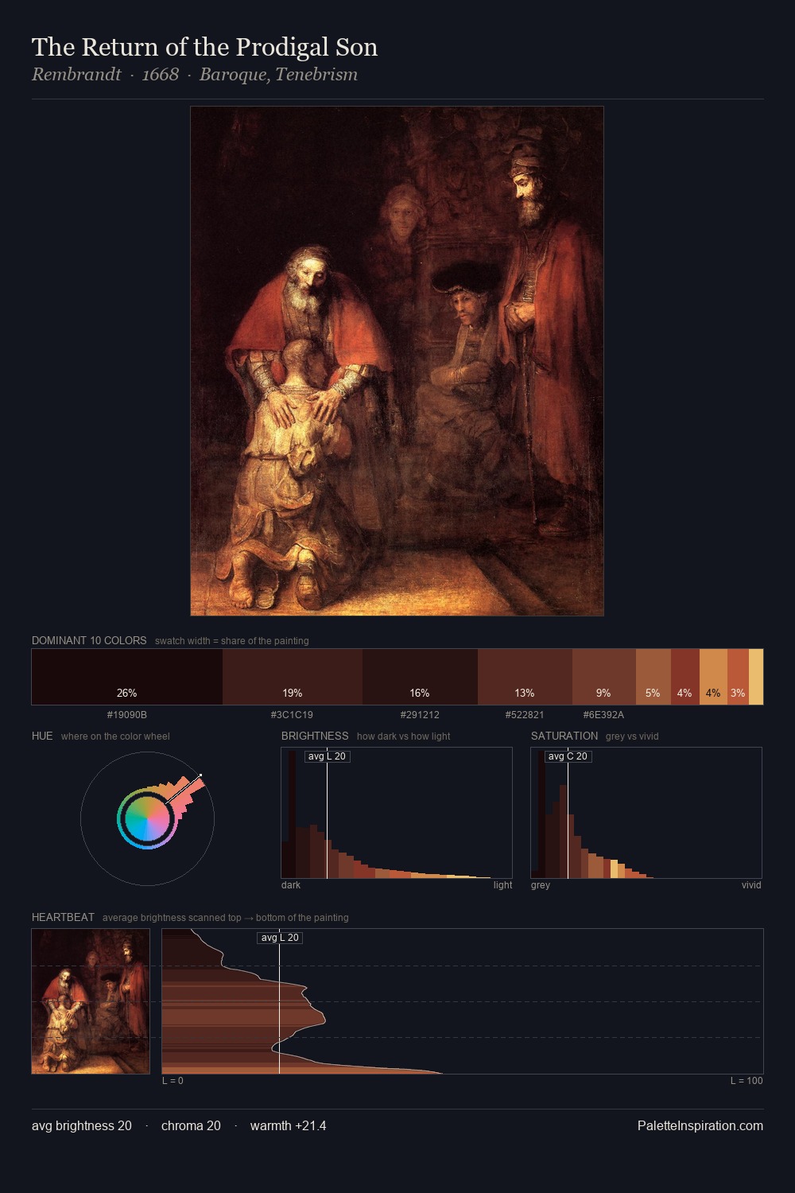Click 'where on the color wheel' caption
Screen dimensions: 795x1193
(x=115, y=736)
